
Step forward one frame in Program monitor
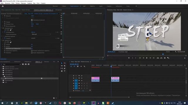[x=150, y=58]
